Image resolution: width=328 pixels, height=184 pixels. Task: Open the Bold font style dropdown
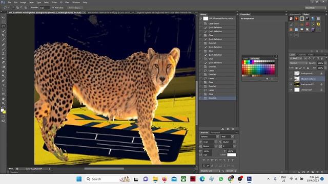(x=232, y=136)
